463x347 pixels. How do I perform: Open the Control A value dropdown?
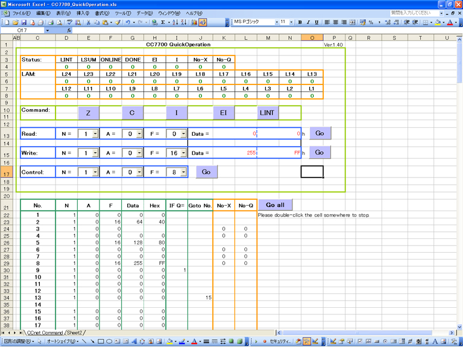[x=139, y=172]
